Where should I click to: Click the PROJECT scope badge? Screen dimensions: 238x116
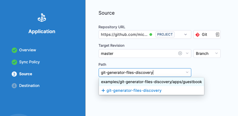[x=165, y=35]
